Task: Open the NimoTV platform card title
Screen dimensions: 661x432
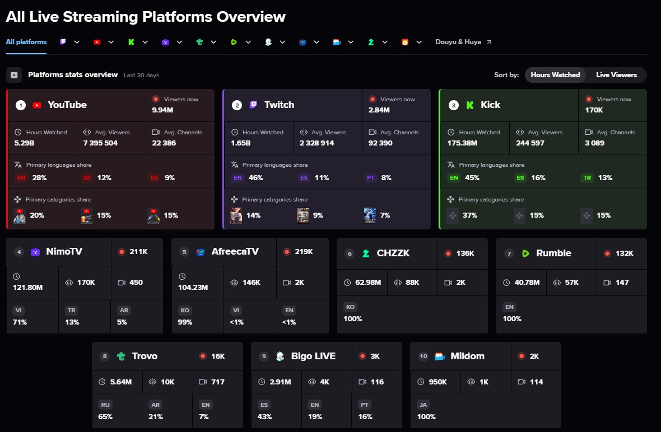Action: point(64,251)
